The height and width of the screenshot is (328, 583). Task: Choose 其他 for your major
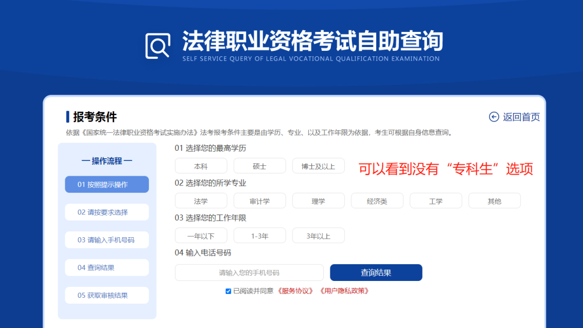point(494,200)
